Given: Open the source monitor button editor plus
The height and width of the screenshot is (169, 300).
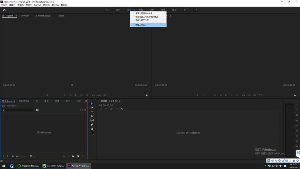Looking at the screenshot, I should [147, 95].
